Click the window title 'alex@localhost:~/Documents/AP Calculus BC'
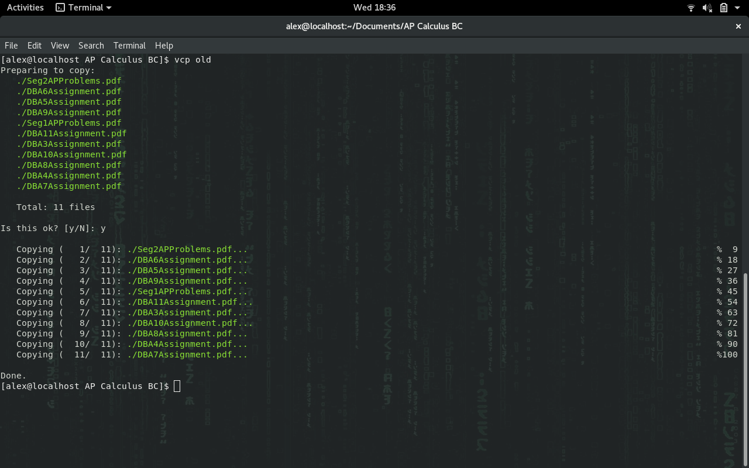This screenshot has width=749, height=468. click(x=374, y=26)
